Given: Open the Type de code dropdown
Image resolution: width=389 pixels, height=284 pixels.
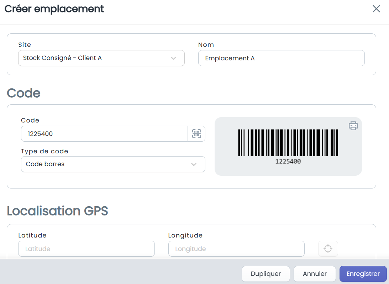Looking at the screenshot, I should 113,164.
